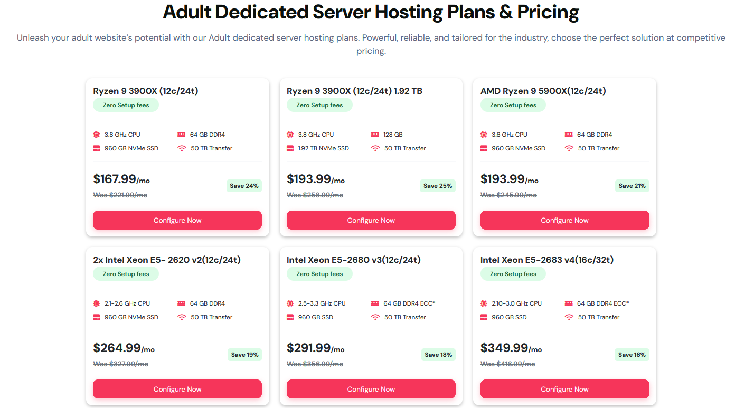This screenshot has height=408, width=735.
Task: Tap the crossed-out "Was $327.99/mo" text
Action: pyautogui.click(x=121, y=364)
